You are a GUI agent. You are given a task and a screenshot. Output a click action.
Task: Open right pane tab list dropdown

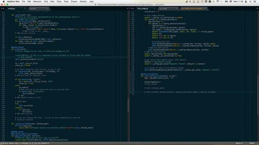click(257, 8)
